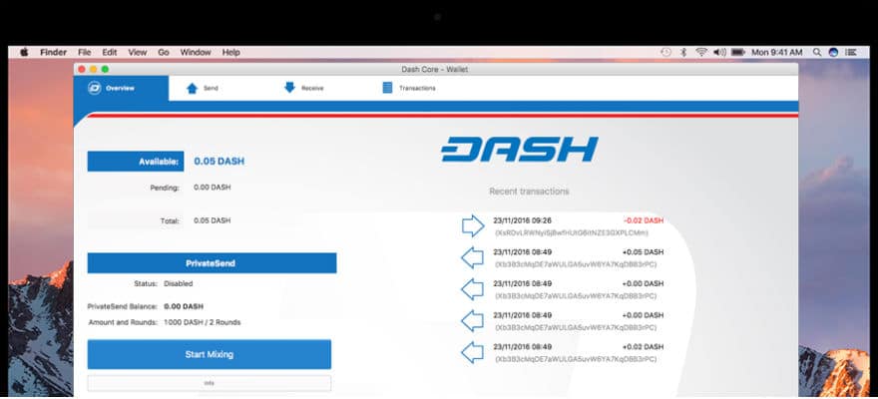Click the Dash logo icon in Overview tab
This screenshot has width=878, height=399.
click(95, 88)
